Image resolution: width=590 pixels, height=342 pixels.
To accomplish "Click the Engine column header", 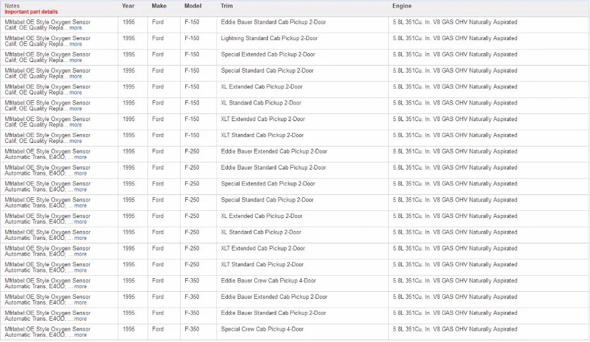I will 402,6.
